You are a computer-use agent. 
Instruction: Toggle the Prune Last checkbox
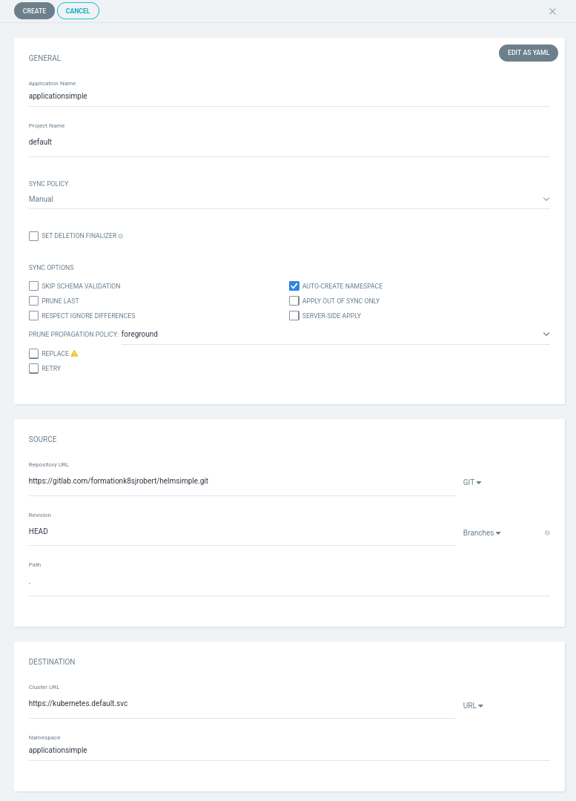tap(33, 301)
